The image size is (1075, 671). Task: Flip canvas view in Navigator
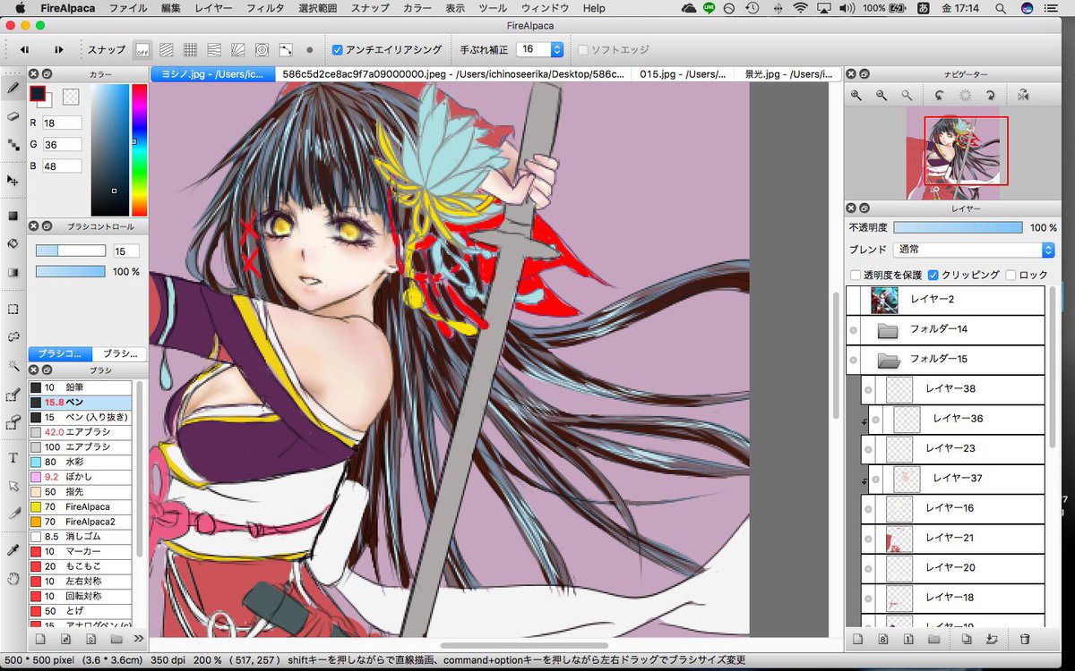tap(1023, 95)
